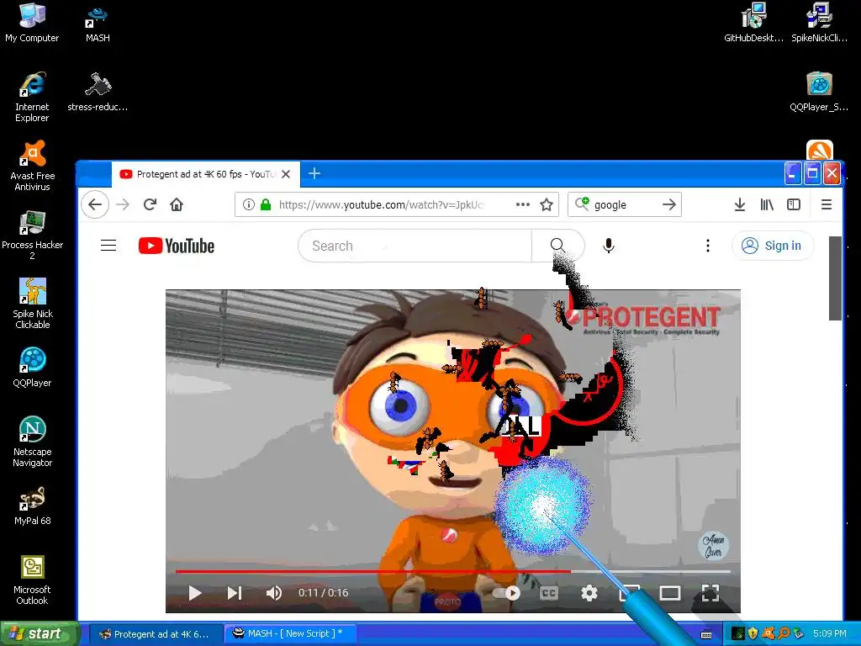The width and height of the screenshot is (861, 646).
Task: Launch Process Hacker 2 shortcut
Action: (33, 235)
